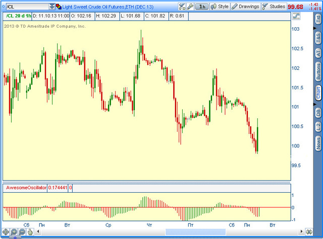Select the crosshair pointer tool icon

point(6,232)
